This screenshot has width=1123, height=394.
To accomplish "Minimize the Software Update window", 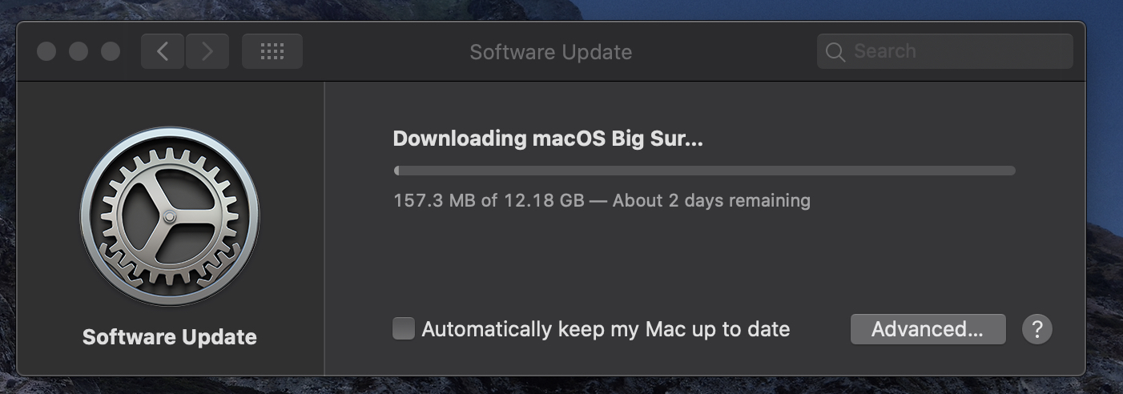I will tap(78, 52).
